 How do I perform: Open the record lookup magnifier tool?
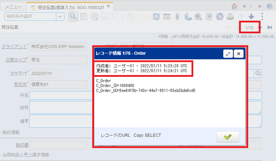pos(73,17)
